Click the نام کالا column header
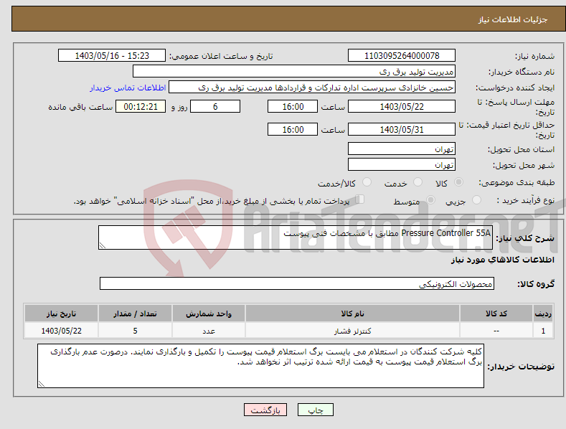This screenshot has height=429, width=566. (352, 313)
